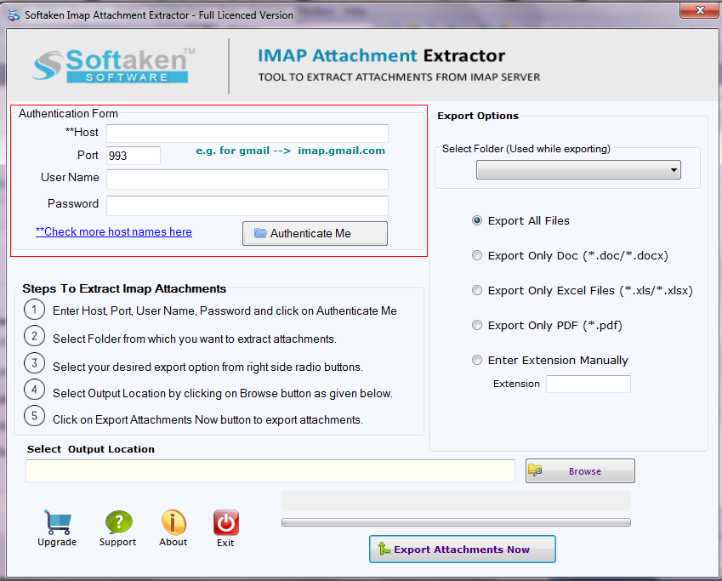
Task: Open Support via the question mark icon
Action: pos(118,522)
